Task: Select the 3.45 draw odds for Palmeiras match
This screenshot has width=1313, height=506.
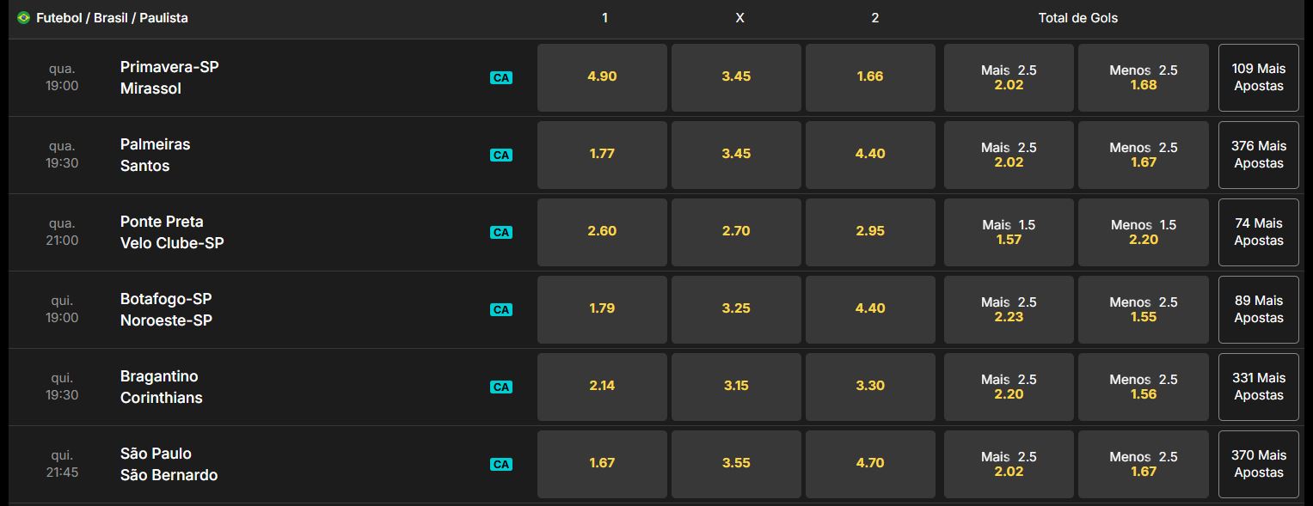Action: click(x=736, y=155)
